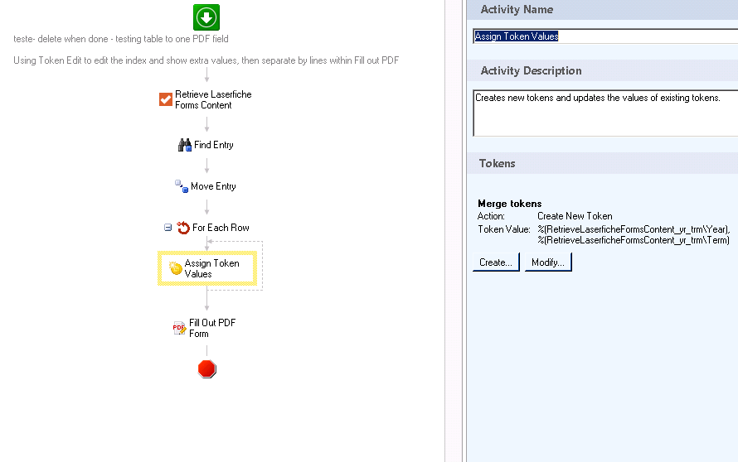Select the For Each Row label

[221, 228]
